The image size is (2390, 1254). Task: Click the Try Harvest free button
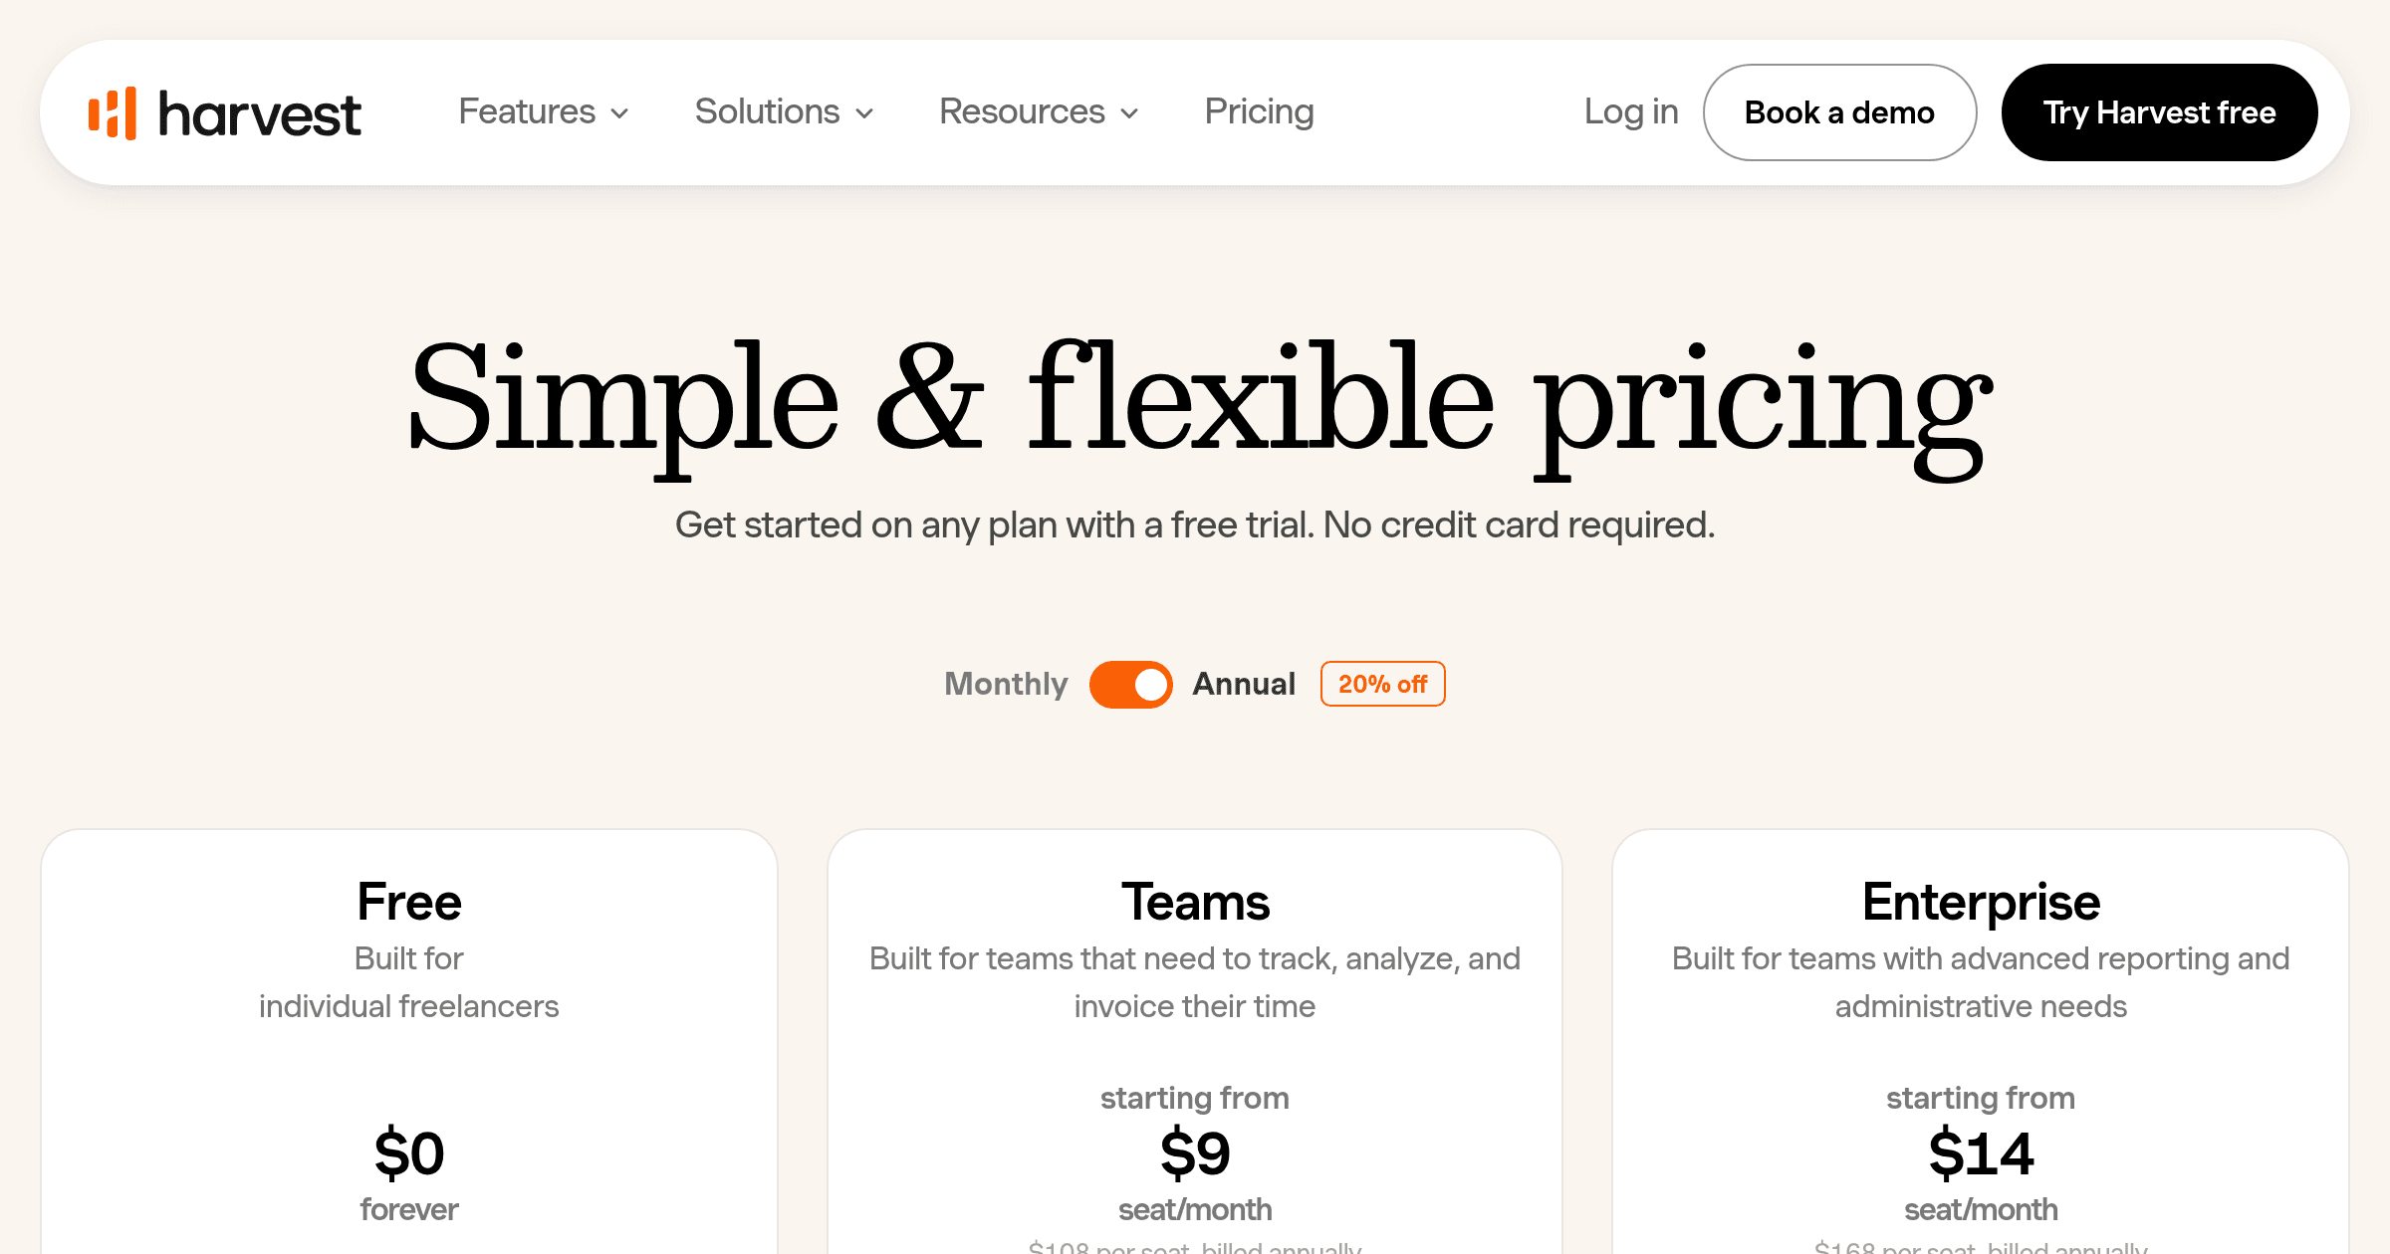pyautogui.click(x=2159, y=112)
